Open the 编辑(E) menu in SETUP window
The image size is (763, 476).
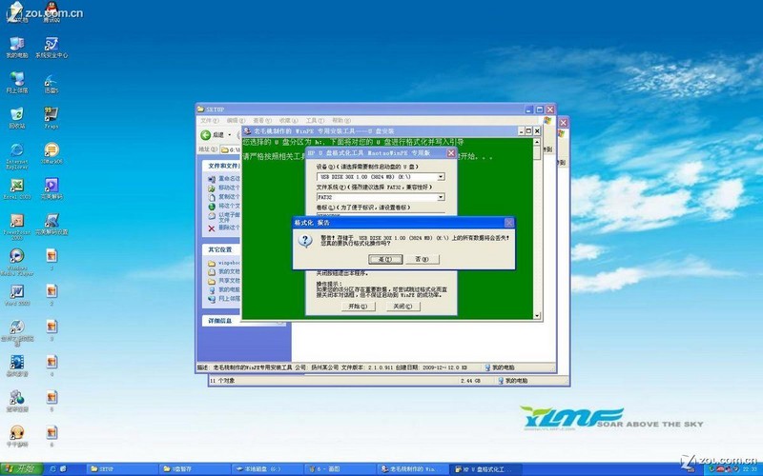click(x=236, y=121)
